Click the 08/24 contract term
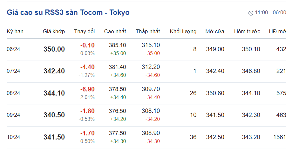The width and height of the screenshot is (292, 149). click(x=13, y=93)
